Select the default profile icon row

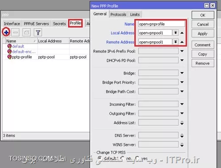point(9,46)
